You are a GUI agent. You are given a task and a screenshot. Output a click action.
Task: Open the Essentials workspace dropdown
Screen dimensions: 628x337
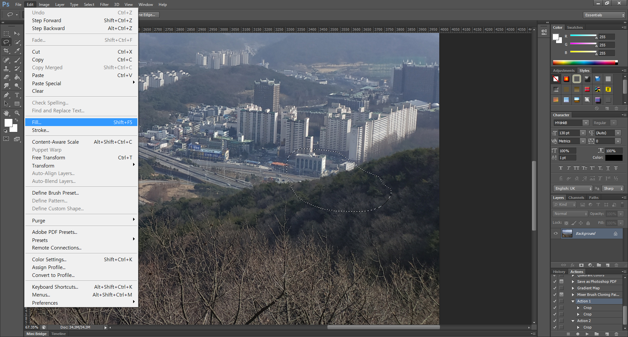(x=604, y=15)
